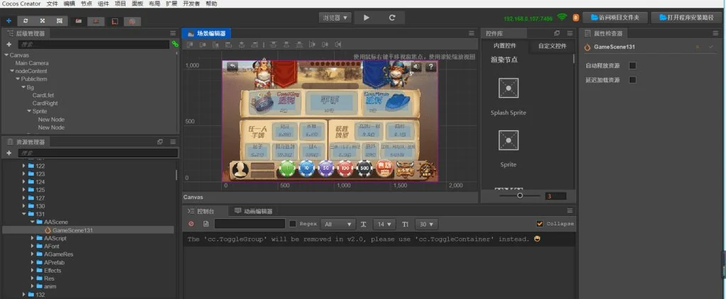
Task: Click the 访问项目文件夹 button
Action: (615, 17)
